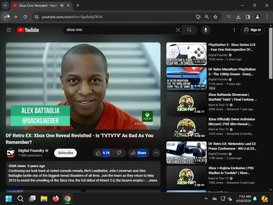Bookmark this page with the star icon
The width and height of the screenshot is (273, 205).
(x=215, y=17)
